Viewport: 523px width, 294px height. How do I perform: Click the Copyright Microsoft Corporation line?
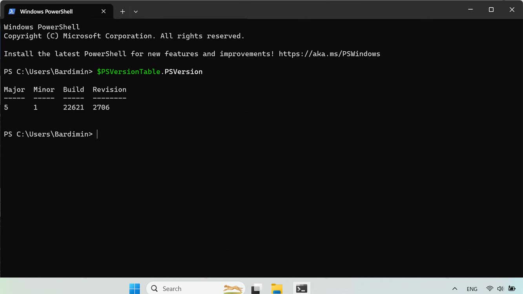124,36
